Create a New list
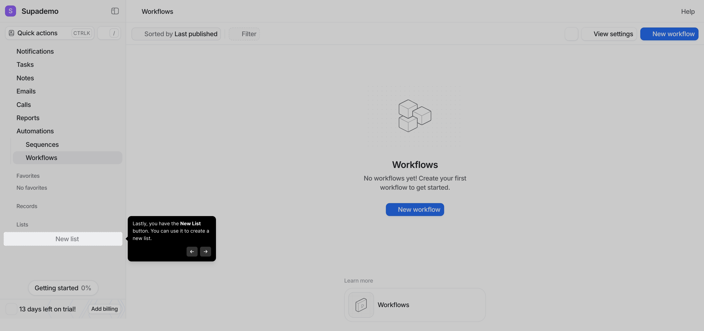704x331 pixels. 63,239
